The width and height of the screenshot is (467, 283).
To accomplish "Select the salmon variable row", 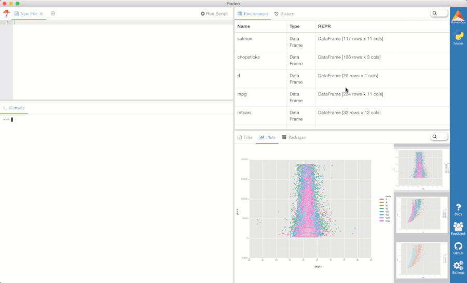I will (342, 42).
